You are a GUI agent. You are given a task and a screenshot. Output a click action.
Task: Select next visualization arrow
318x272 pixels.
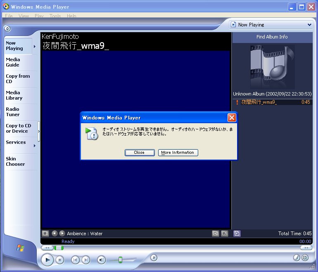(x=62, y=234)
